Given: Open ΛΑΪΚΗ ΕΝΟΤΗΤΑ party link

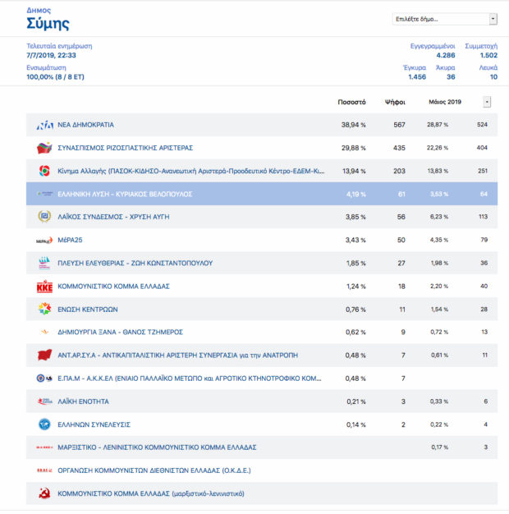Looking at the screenshot, I should pos(83,402).
